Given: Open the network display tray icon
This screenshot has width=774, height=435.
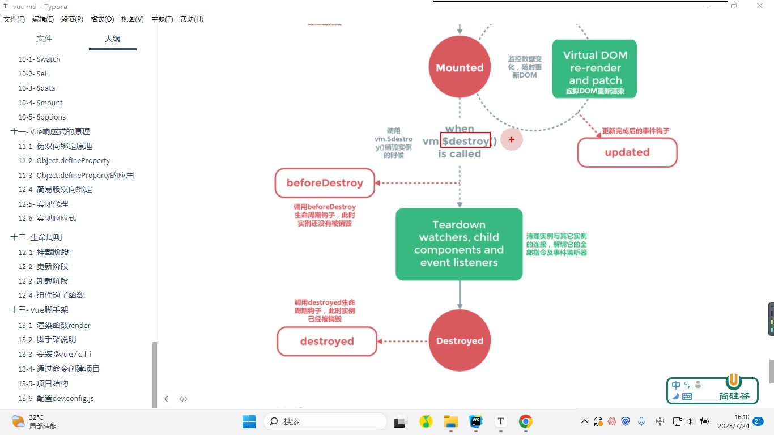Looking at the screenshot, I should (x=677, y=421).
